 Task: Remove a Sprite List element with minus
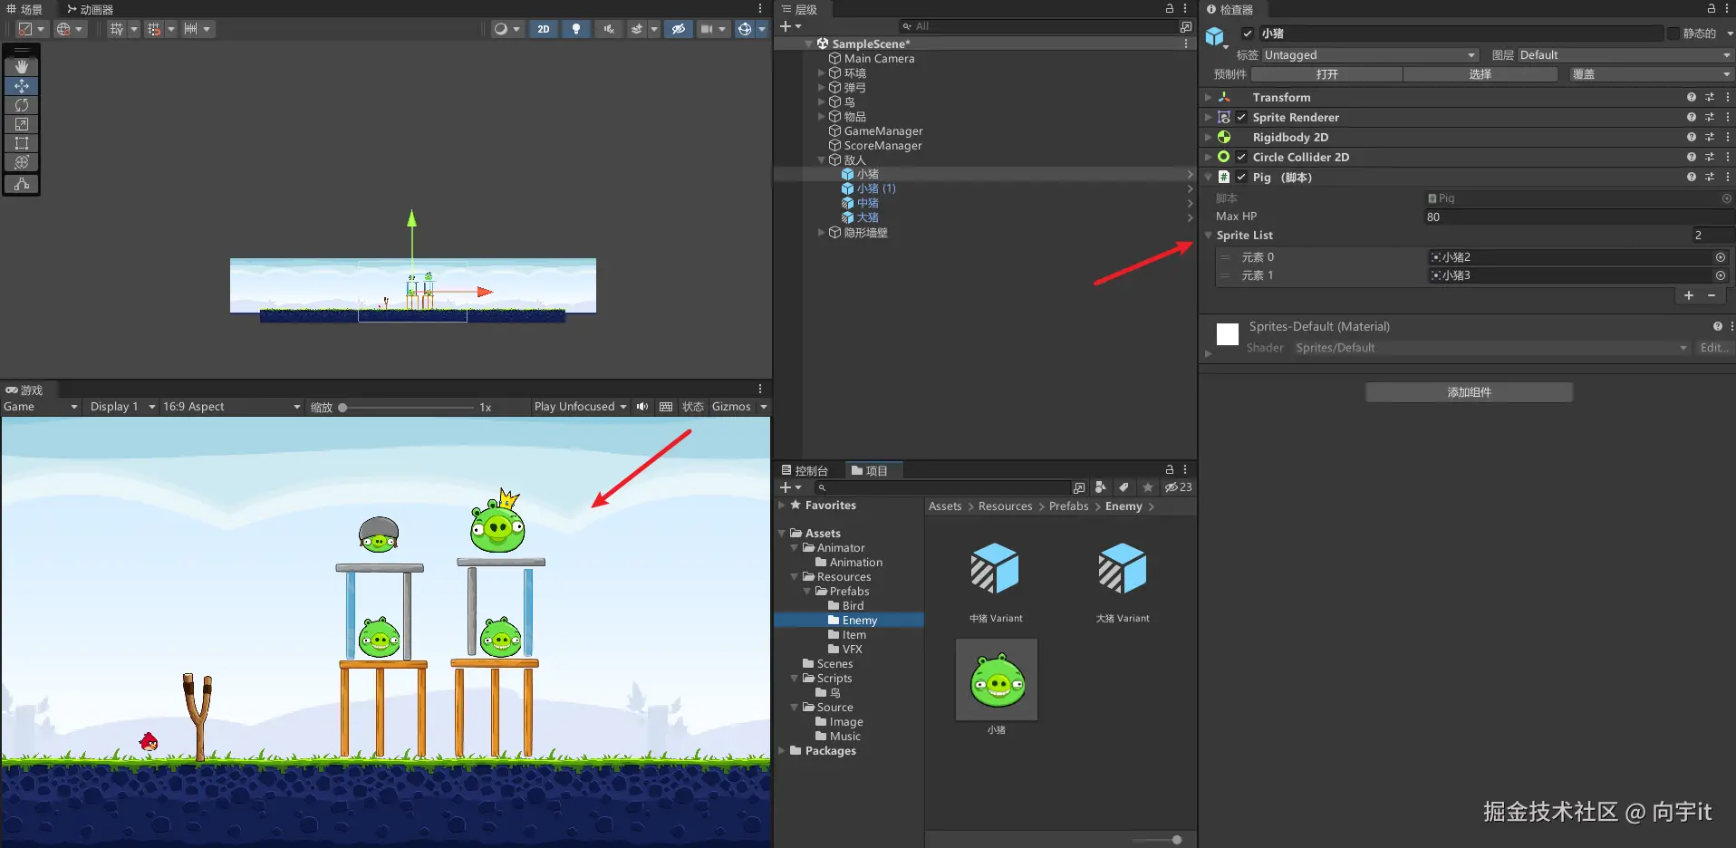coord(1712,295)
